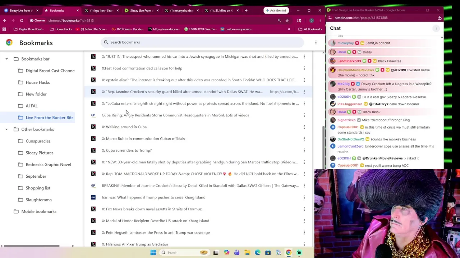
Task: Open the Windows Start menu
Action: coord(153,252)
